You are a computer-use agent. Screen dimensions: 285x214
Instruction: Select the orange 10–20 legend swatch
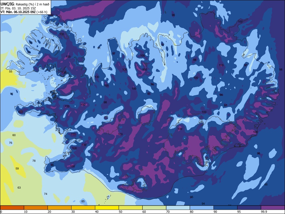click(36, 208)
